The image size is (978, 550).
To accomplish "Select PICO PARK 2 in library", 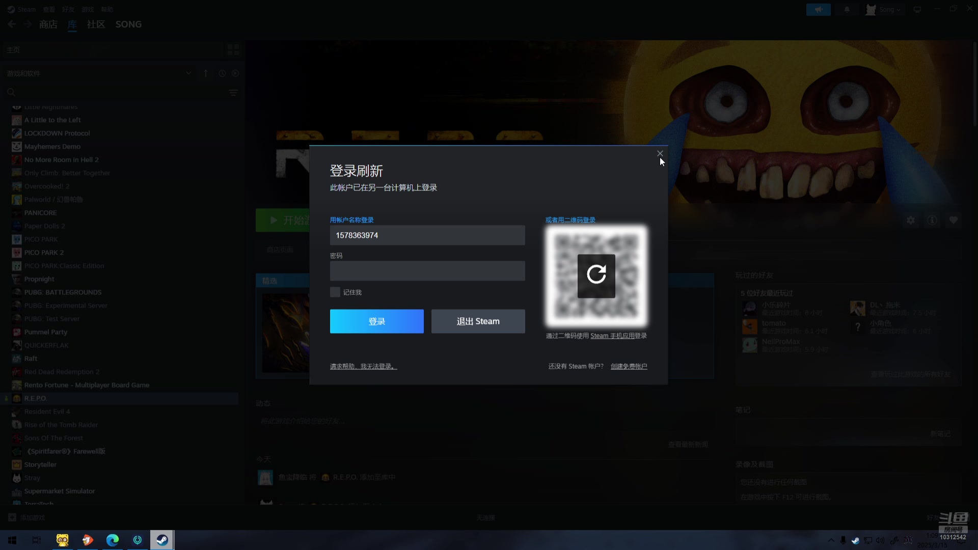I will point(44,252).
